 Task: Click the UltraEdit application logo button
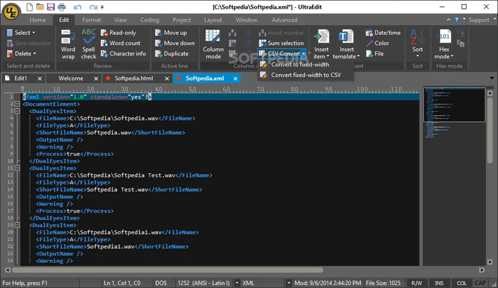[11, 12]
